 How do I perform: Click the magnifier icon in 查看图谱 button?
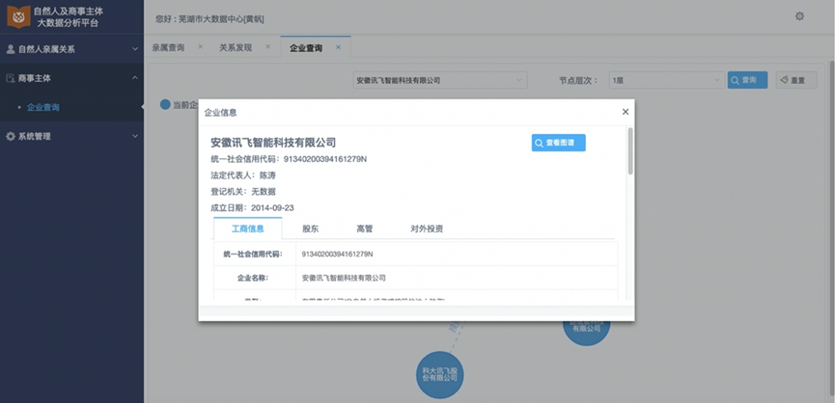click(539, 143)
